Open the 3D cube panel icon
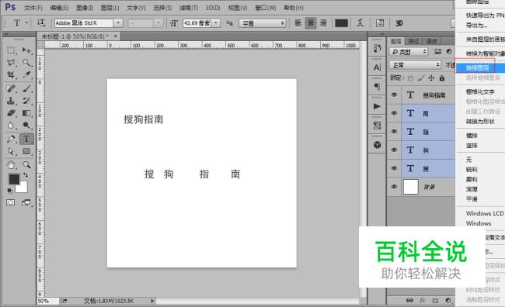The width and height of the screenshot is (505, 307). click(x=377, y=145)
